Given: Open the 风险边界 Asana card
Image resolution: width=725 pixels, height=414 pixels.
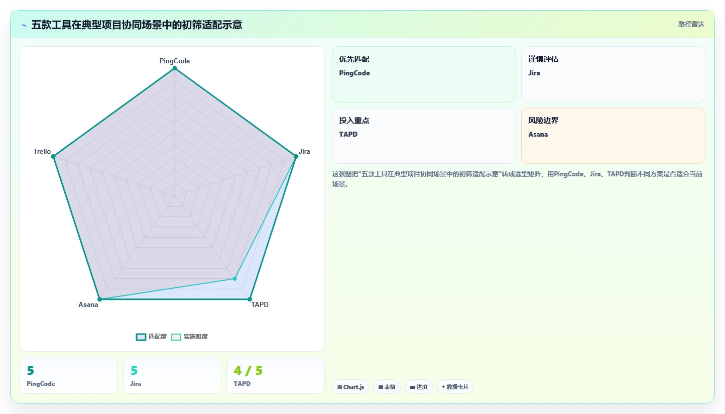Looking at the screenshot, I should (x=613, y=136).
